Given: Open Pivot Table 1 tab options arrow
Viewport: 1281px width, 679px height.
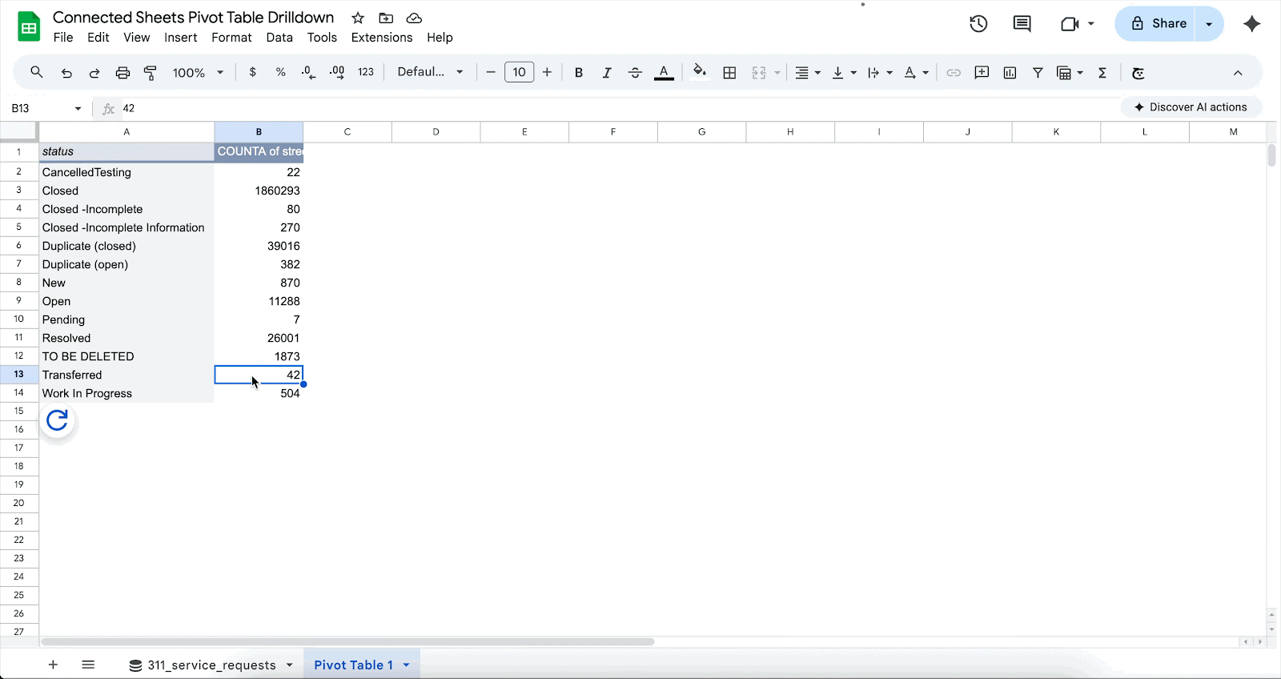Looking at the screenshot, I should [x=407, y=665].
